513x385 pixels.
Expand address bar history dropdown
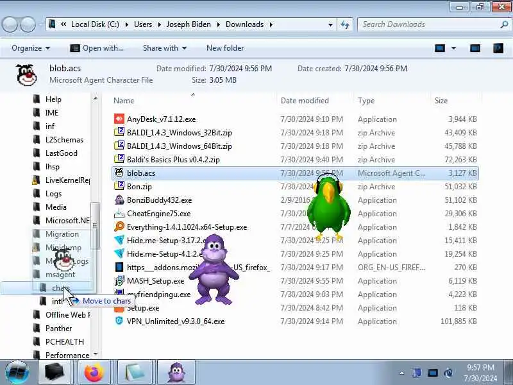(330, 24)
